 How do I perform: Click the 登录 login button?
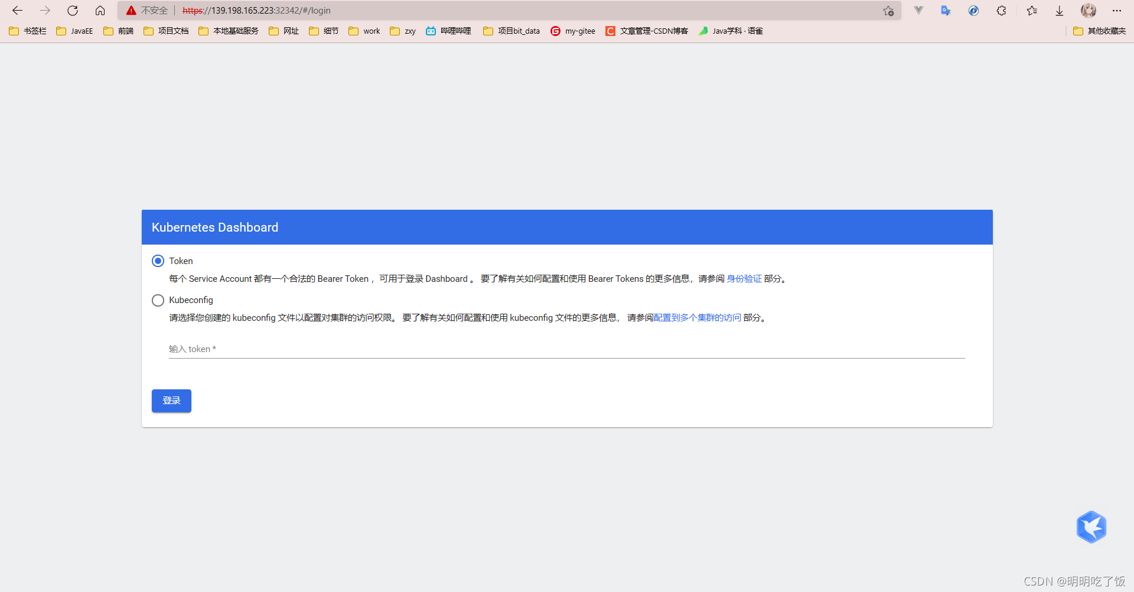pyautogui.click(x=171, y=401)
